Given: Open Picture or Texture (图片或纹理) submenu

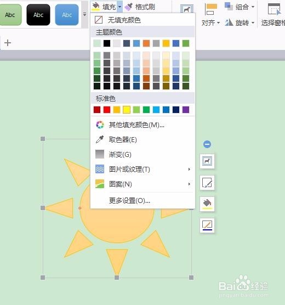Looking at the screenshot, I should [142, 169].
